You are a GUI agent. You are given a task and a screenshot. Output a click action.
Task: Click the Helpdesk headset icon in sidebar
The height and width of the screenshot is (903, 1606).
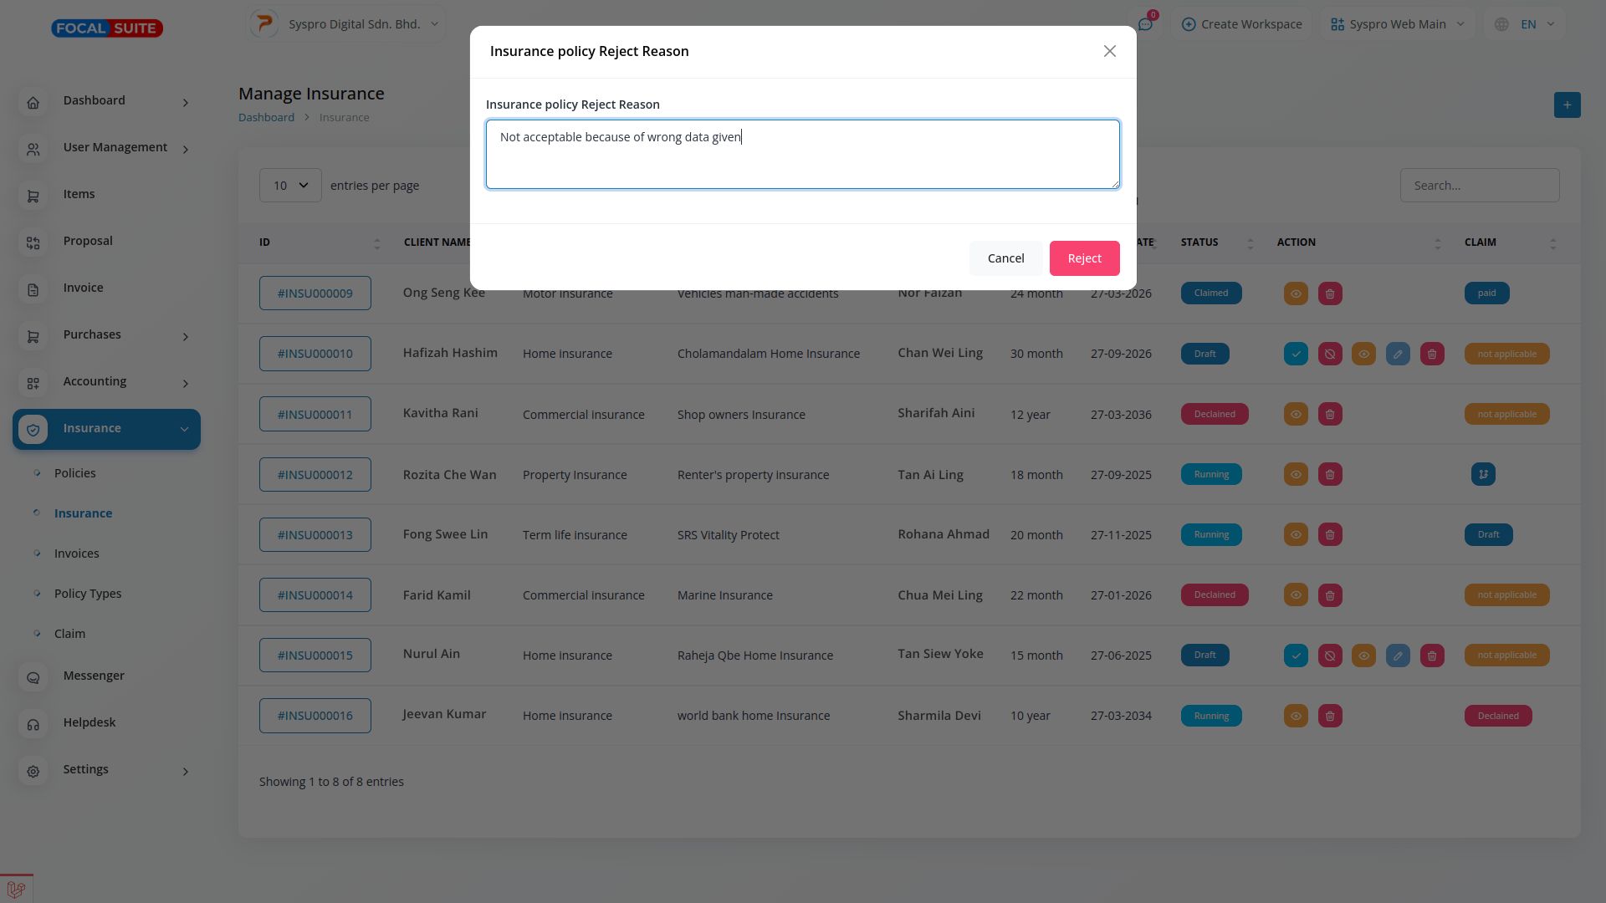click(33, 724)
